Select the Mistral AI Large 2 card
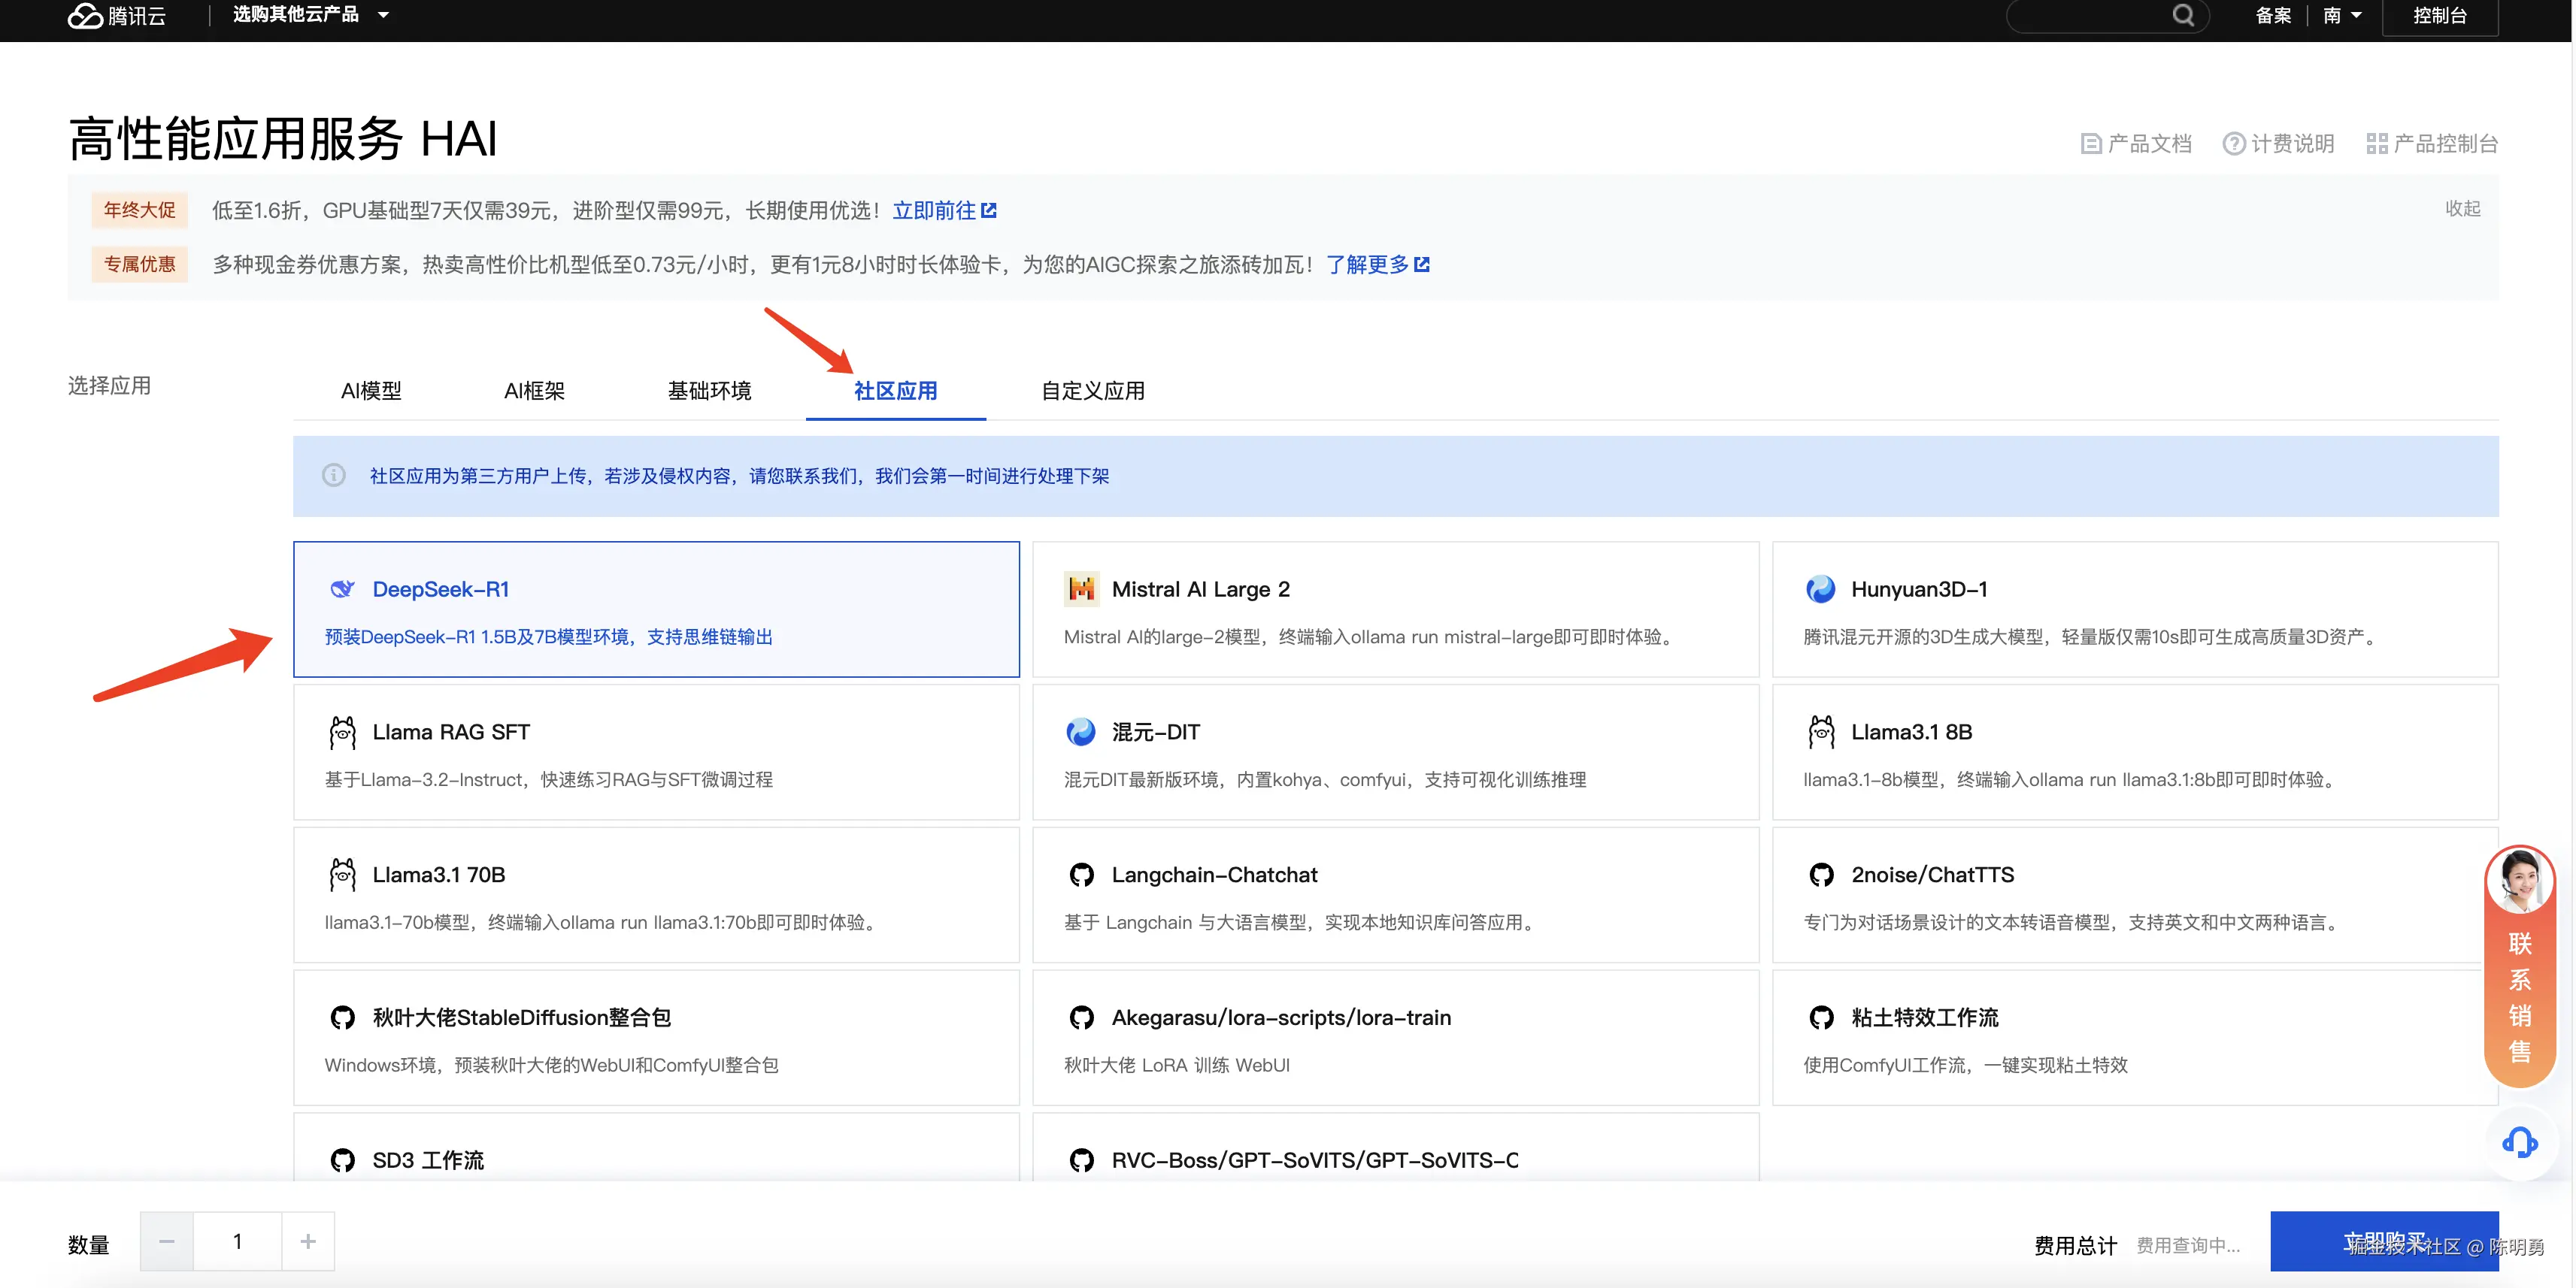This screenshot has width=2576, height=1288. coord(1395,609)
